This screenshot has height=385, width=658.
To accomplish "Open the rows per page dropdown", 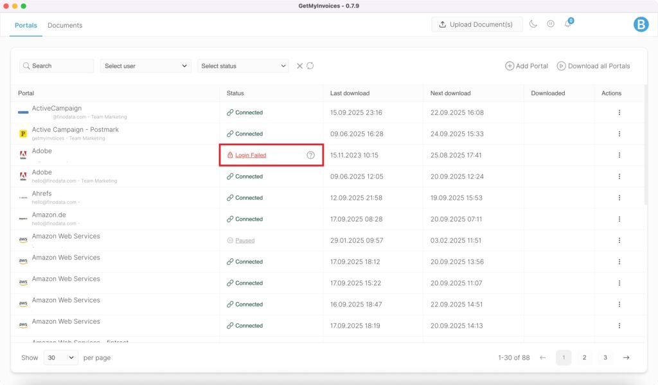I will pyautogui.click(x=61, y=358).
